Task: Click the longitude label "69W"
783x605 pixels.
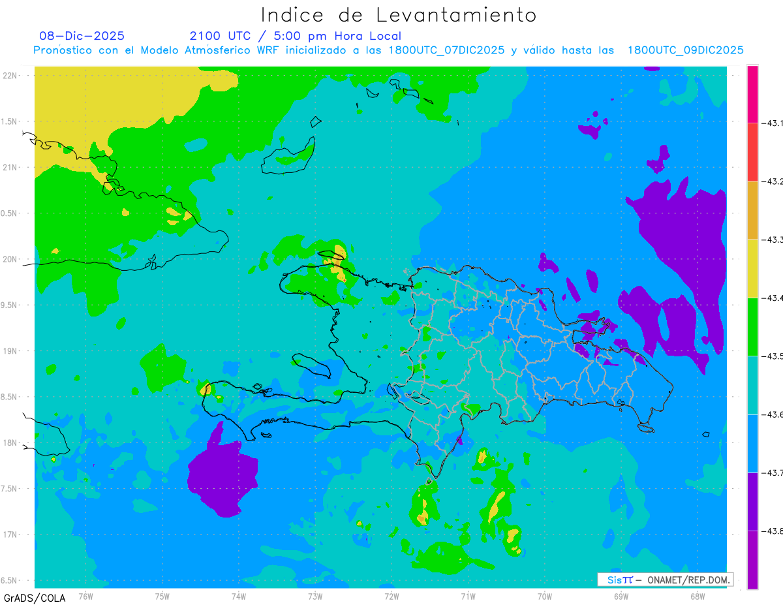Action: [x=621, y=596]
